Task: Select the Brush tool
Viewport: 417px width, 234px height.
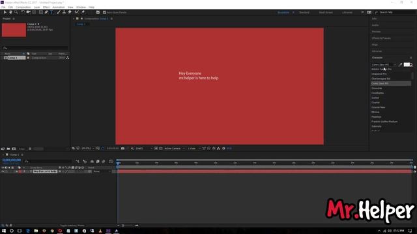Action: coord(59,12)
